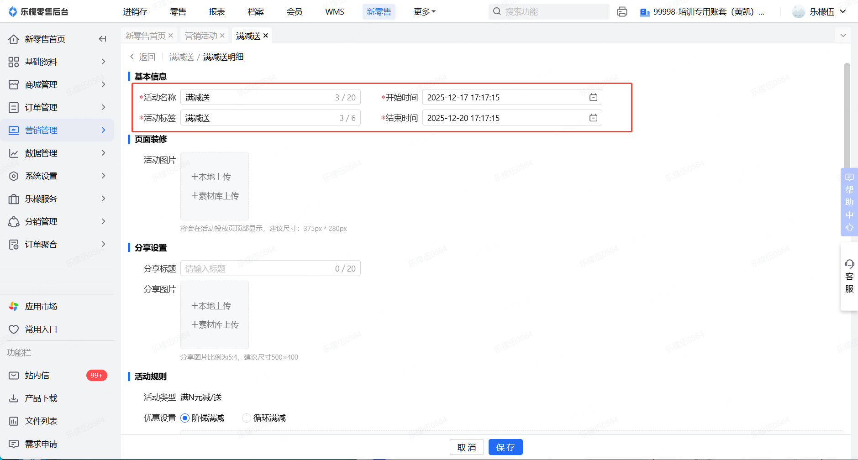Click the 商城管理 store icon
This screenshot has width=858, height=460.
[x=14, y=85]
